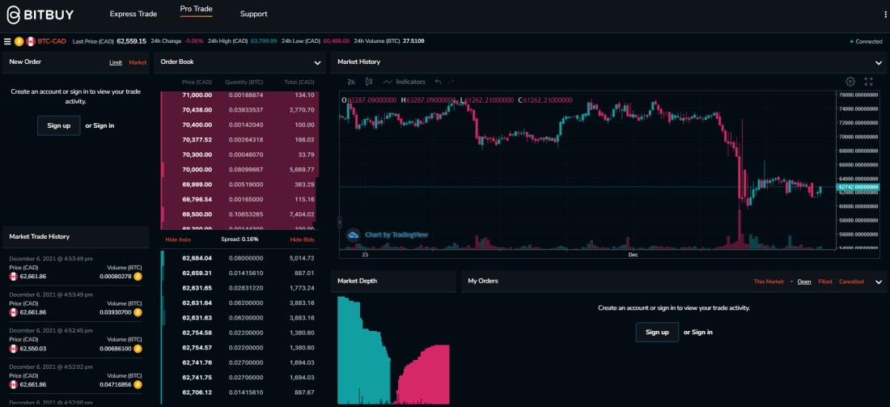Click Sign in link in My Orders panel
Viewport: 890px width, 407px height.
(702, 332)
